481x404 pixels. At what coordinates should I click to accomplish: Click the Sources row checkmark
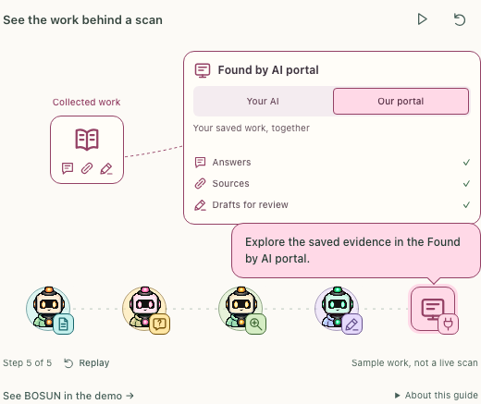tap(466, 183)
